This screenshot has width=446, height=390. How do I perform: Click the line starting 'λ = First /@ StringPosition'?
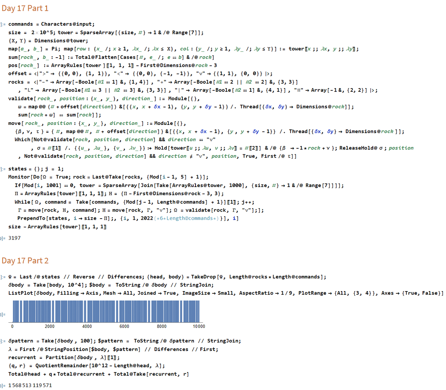click(x=113, y=349)
